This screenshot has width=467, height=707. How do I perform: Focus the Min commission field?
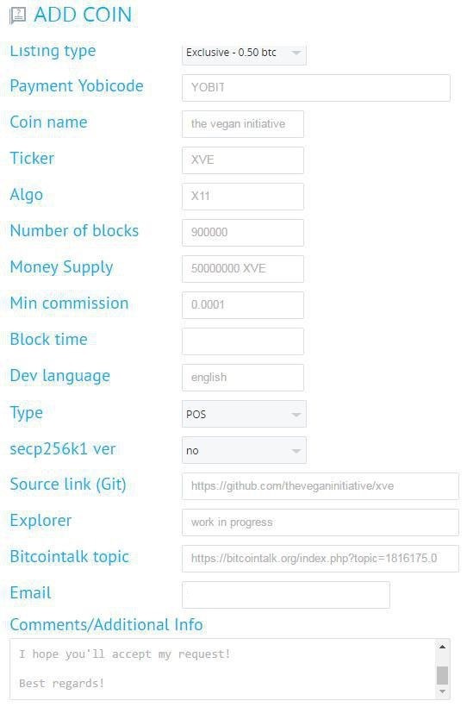[243, 305]
